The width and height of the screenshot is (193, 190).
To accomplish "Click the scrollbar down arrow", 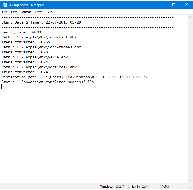I will (190, 181).
